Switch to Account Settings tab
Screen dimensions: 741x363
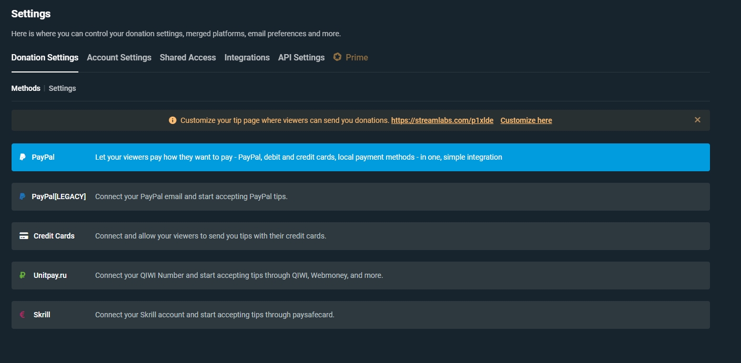(119, 57)
